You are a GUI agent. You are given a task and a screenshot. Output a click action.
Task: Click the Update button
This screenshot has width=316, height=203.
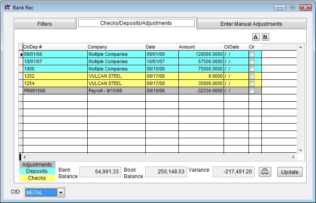tap(290, 172)
